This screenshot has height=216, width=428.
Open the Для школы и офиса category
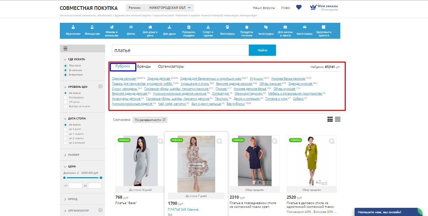(285, 31)
